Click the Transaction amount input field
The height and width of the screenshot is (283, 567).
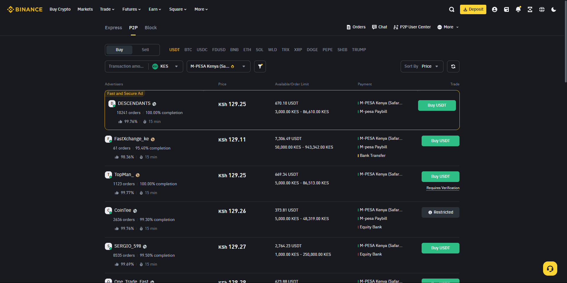126,66
